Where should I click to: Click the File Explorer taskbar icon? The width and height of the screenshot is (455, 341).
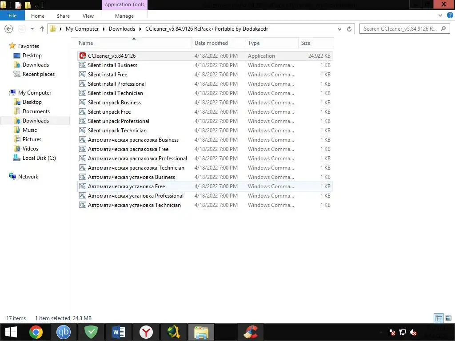(201, 332)
